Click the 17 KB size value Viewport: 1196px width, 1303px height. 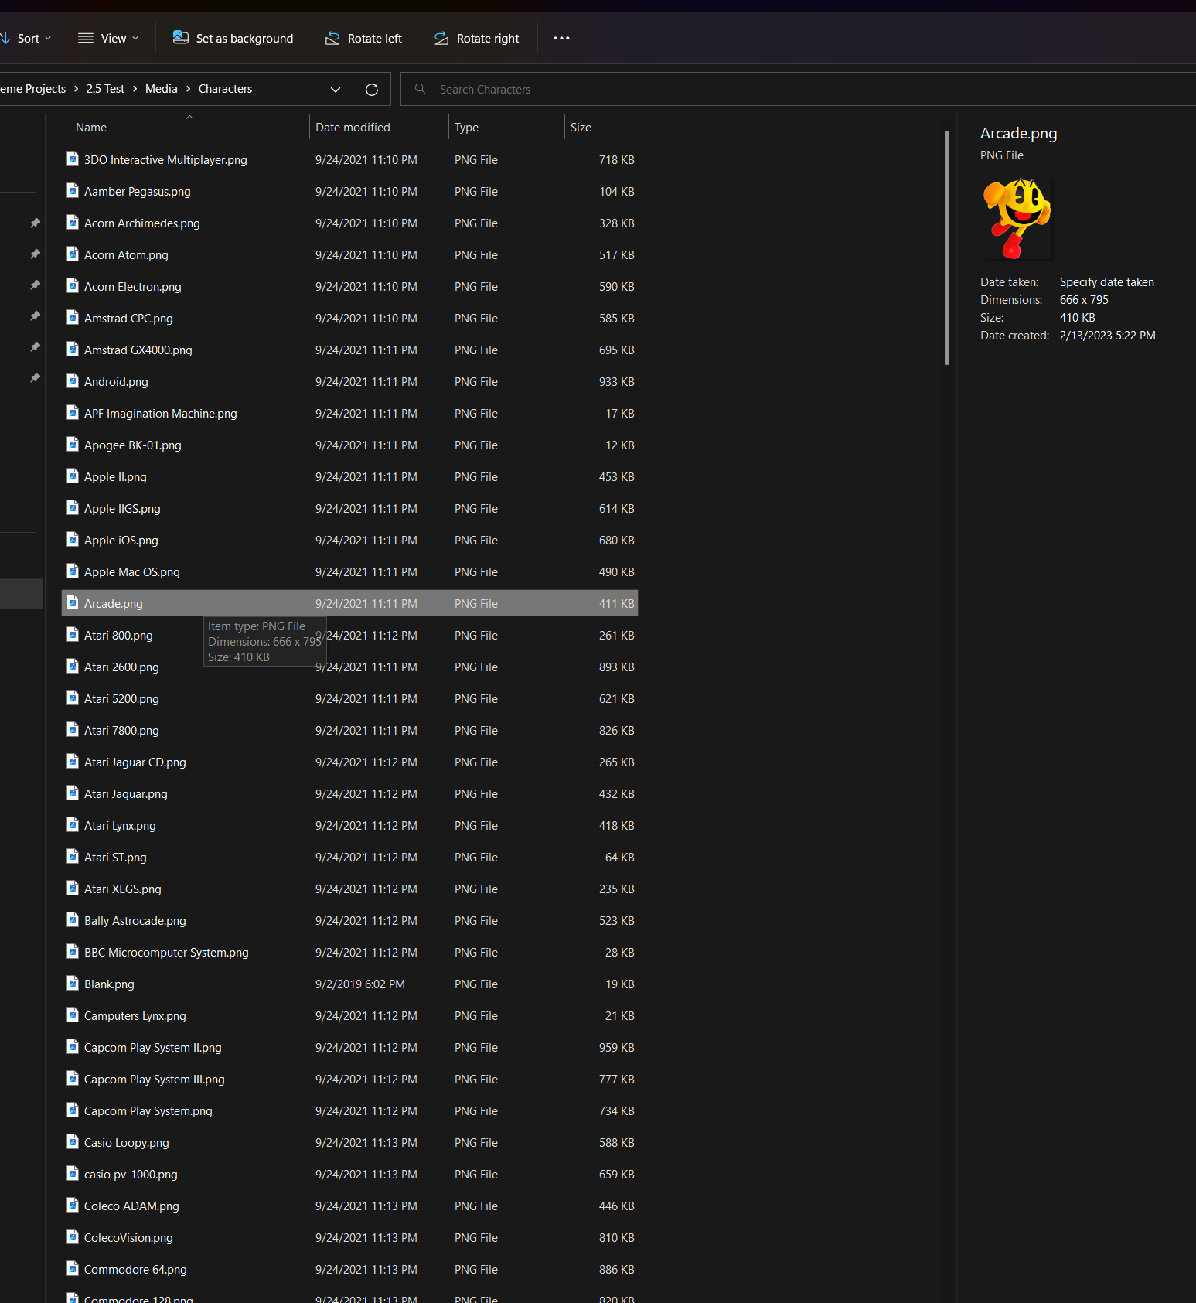pos(620,414)
